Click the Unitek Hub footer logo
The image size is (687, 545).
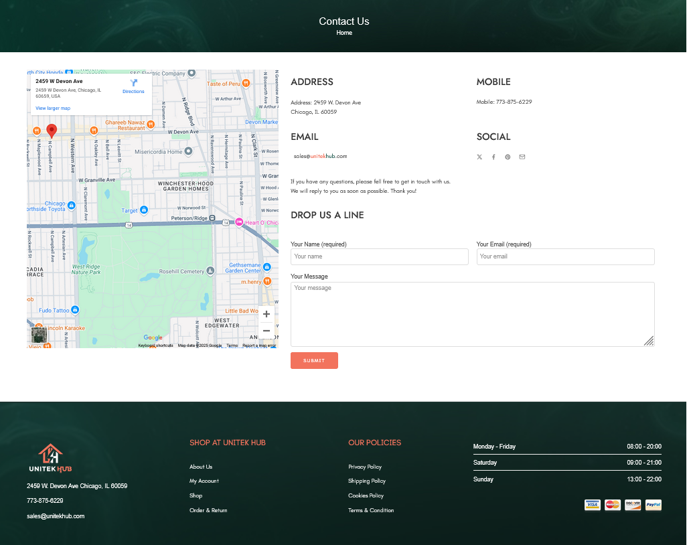click(x=51, y=459)
